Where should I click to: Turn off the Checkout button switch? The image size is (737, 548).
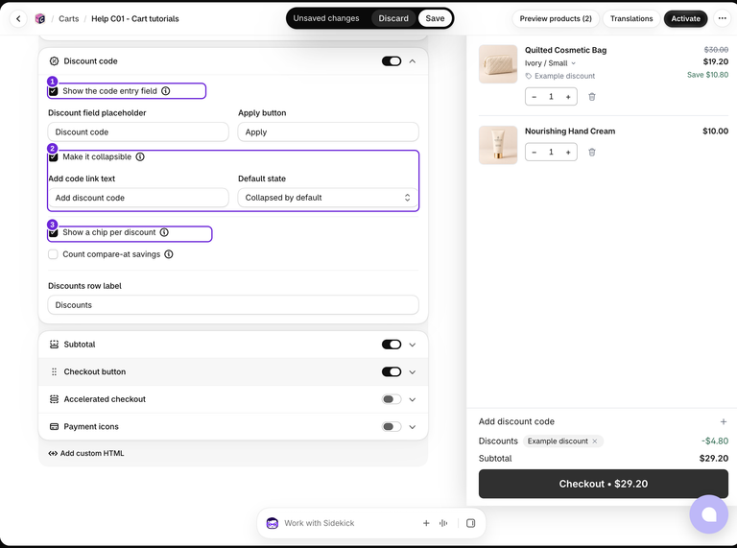[x=392, y=371]
